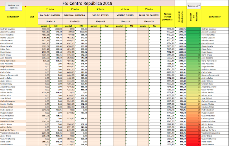Select the 'Posición sin descartes' header
The image size is (229, 146).
click(x=194, y=17)
